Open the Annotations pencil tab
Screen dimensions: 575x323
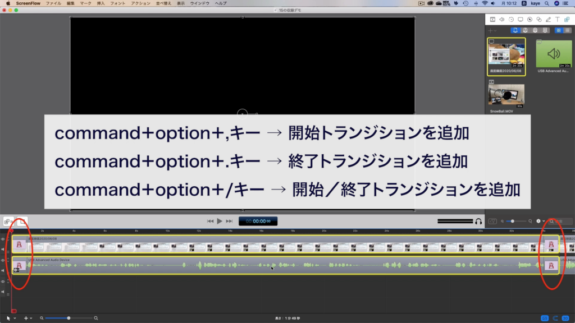coord(548,19)
